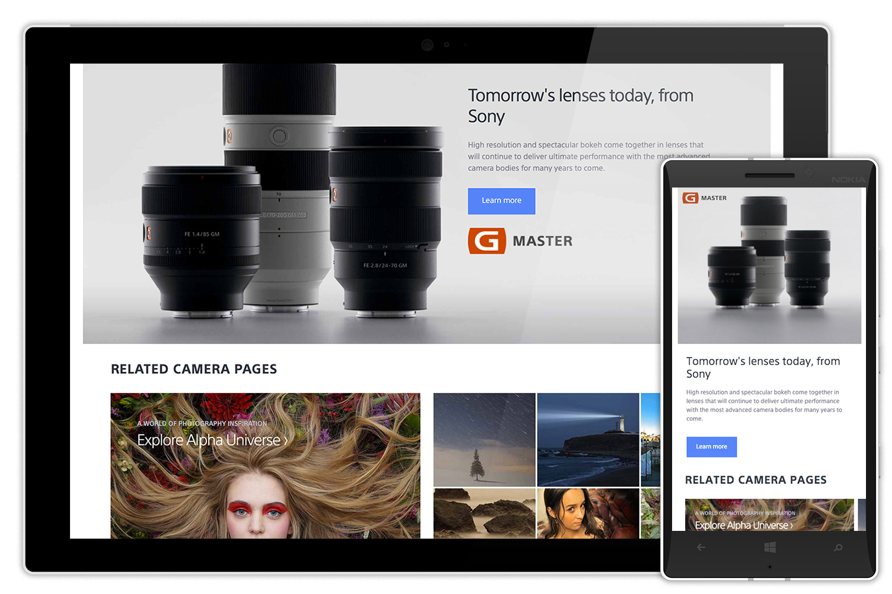
Task: Click the rocky misty coastline thumbnail
Action: pos(484,513)
